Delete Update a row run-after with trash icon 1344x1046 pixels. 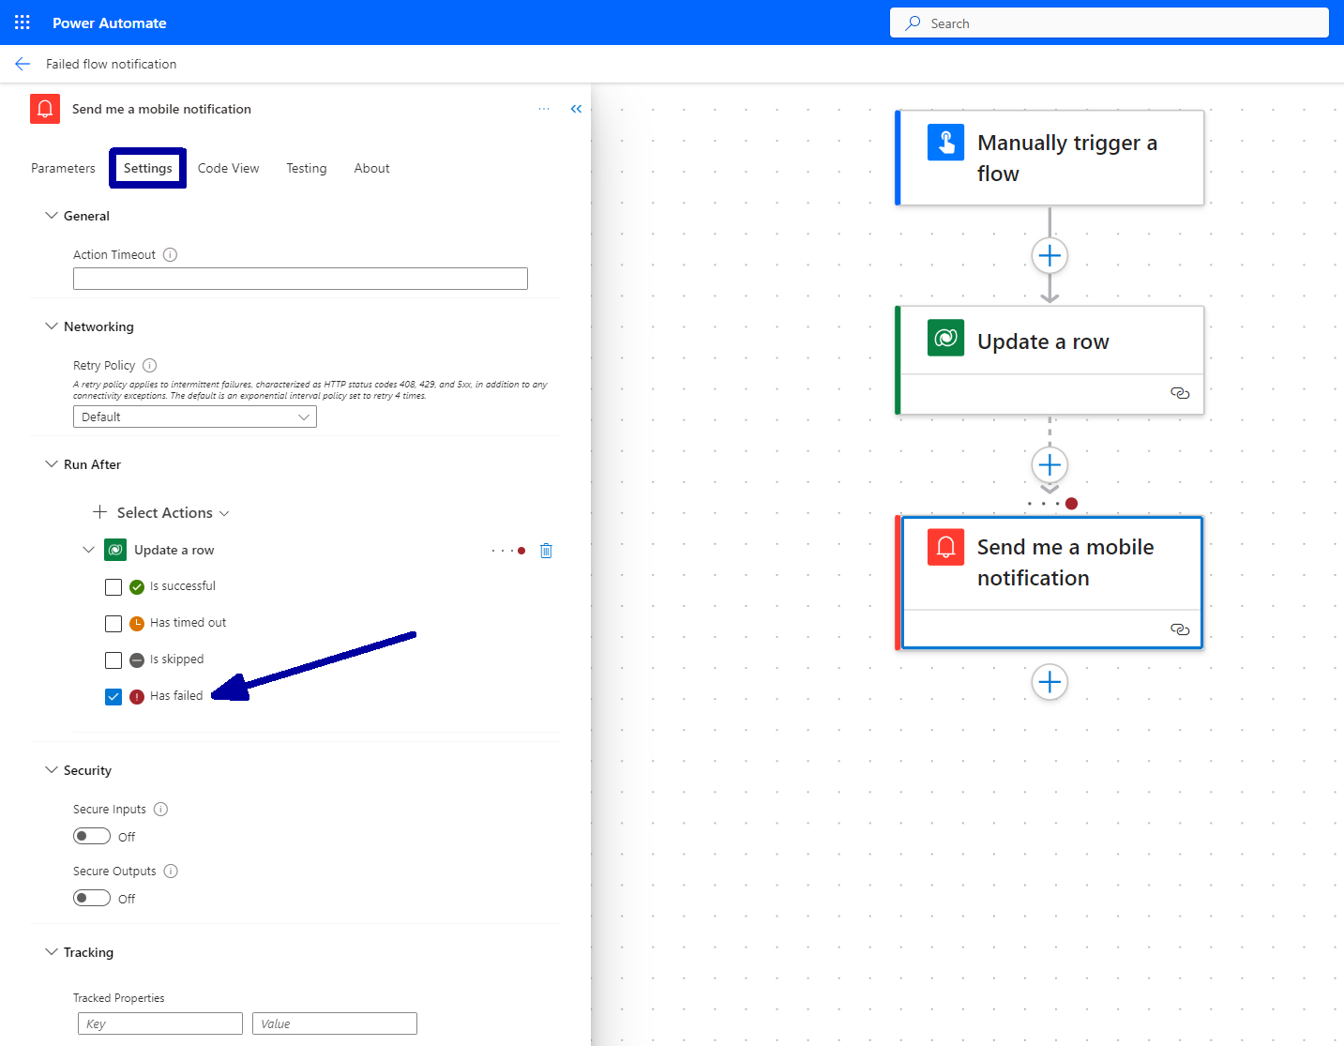click(x=546, y=551)
